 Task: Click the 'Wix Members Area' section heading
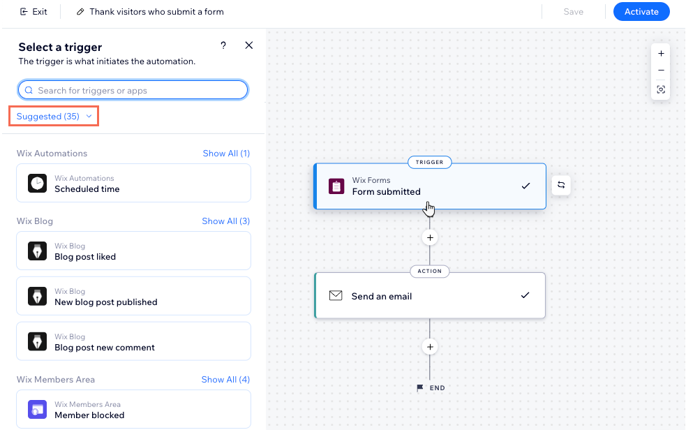pyautogui.click(x=56, y=380)
